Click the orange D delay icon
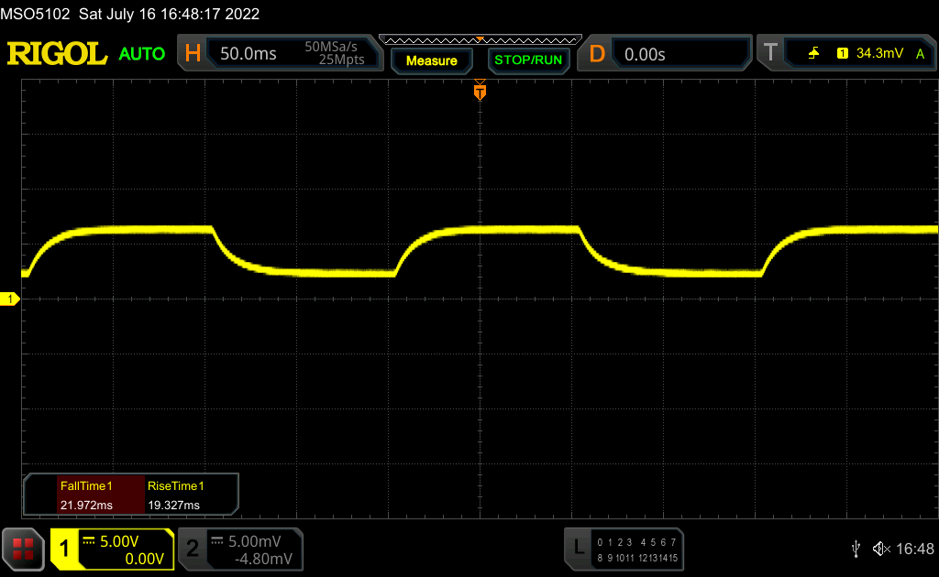The height and width of the screenshot is (577, 939). tap(597, 54)
